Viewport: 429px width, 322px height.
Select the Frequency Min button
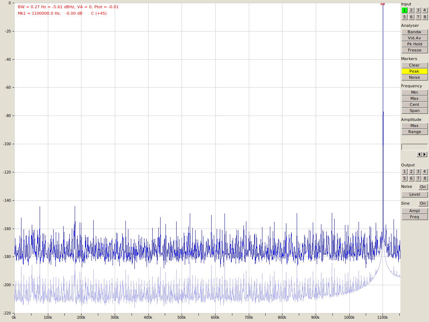[x=414, y=92]
